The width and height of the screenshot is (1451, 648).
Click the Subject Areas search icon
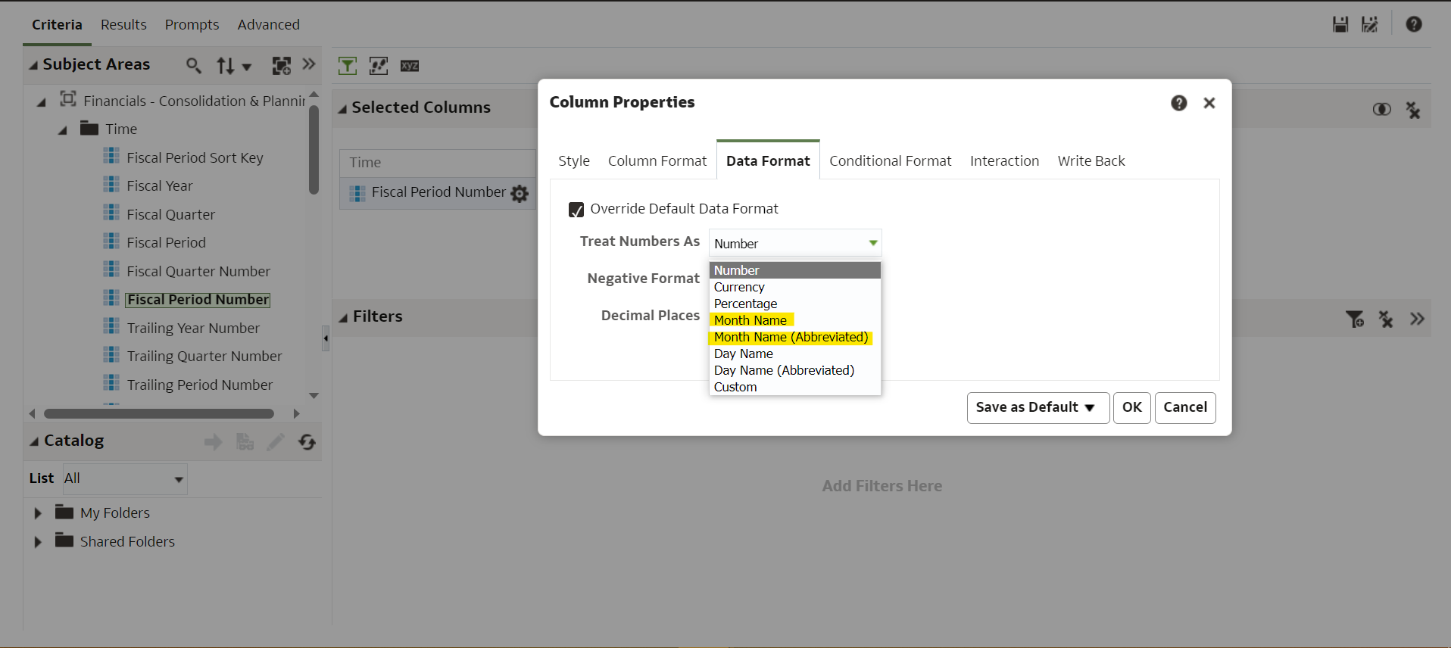tap(194, 66)
